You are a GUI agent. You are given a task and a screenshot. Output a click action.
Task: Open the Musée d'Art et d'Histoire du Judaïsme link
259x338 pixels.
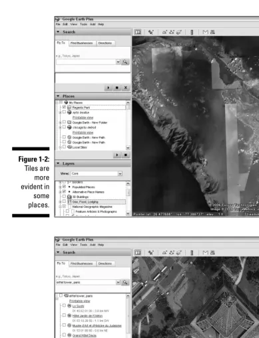97,325
